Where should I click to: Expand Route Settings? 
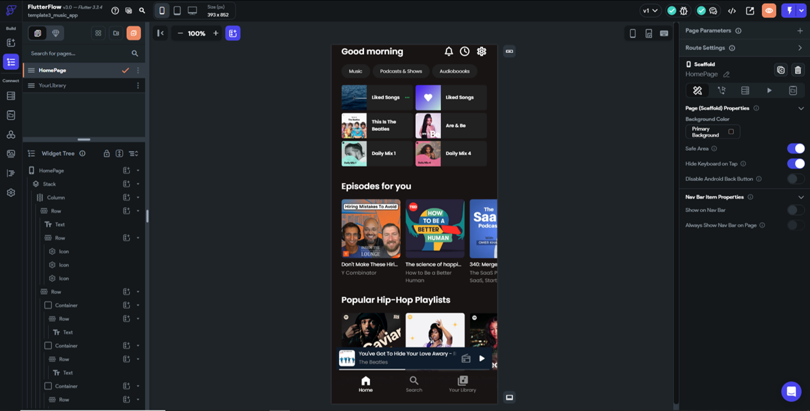800,47
